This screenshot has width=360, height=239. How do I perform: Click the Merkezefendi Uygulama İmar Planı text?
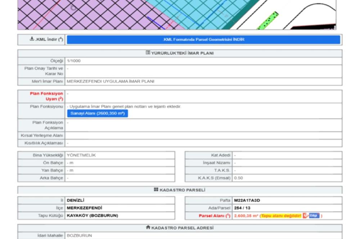(x=110, y=81)
